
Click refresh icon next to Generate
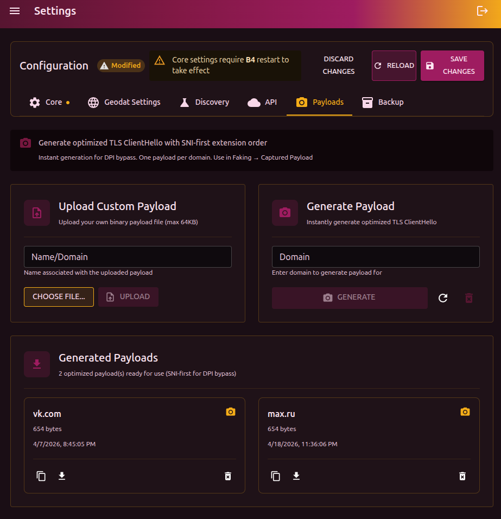pos(443,298)
